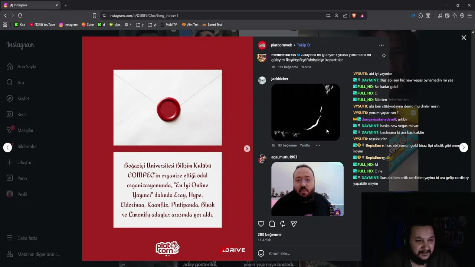This screenshot has width=475, height=267.
Task: Open Pano dashboard
Action: point(17,178)
